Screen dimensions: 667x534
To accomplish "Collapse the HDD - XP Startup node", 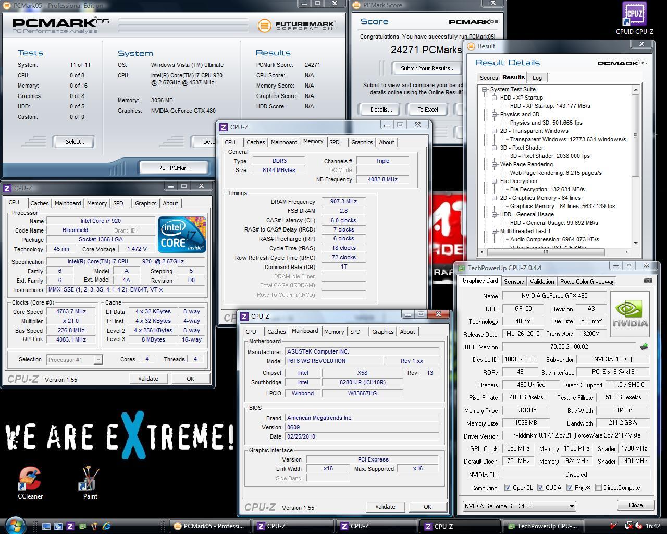I will (494, 98).
